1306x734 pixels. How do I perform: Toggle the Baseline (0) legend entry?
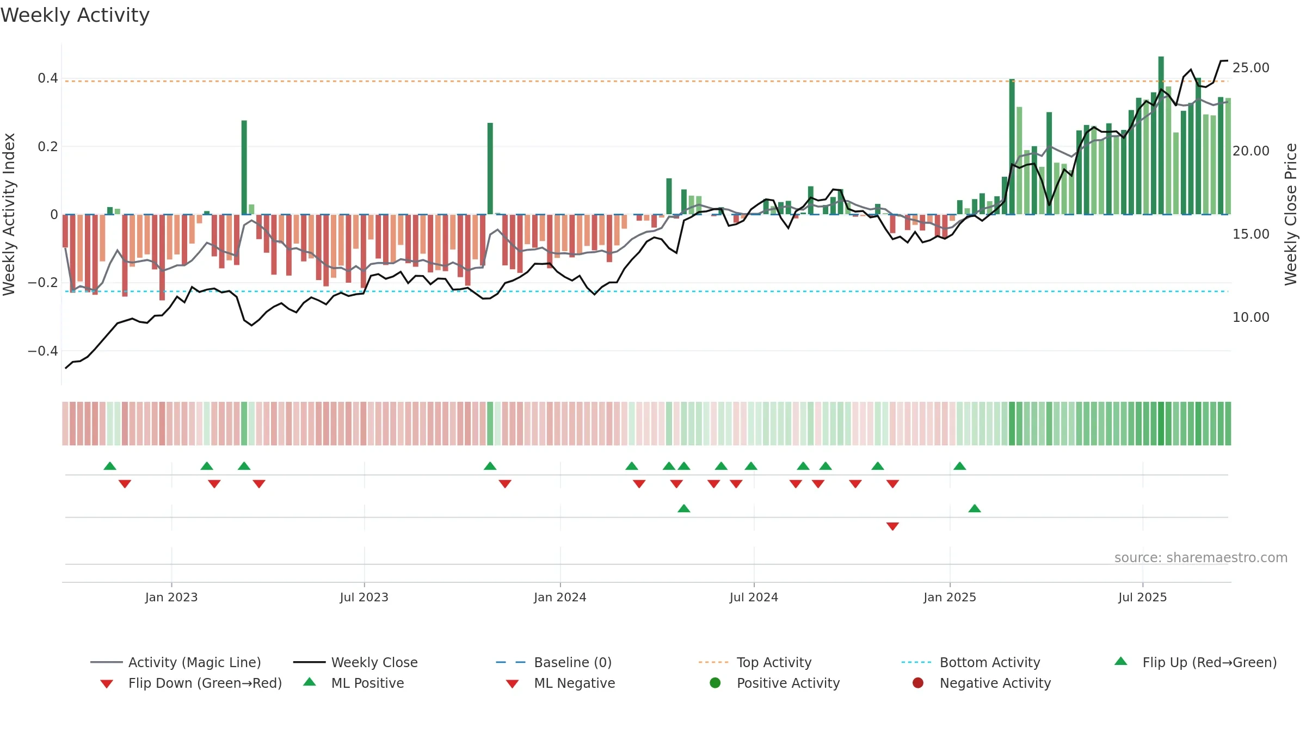pyautogui.click(x=554, y=662)
